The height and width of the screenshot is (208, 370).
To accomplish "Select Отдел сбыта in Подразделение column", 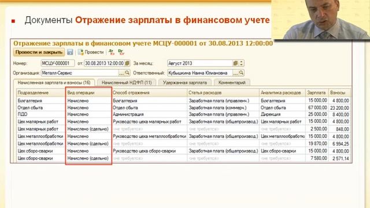I will pos(40,107).
